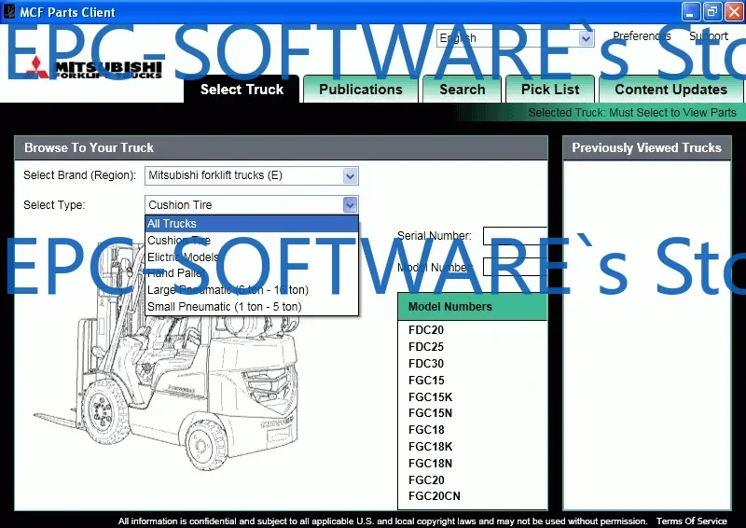Select model FGC15K

(x=431, y=397)
